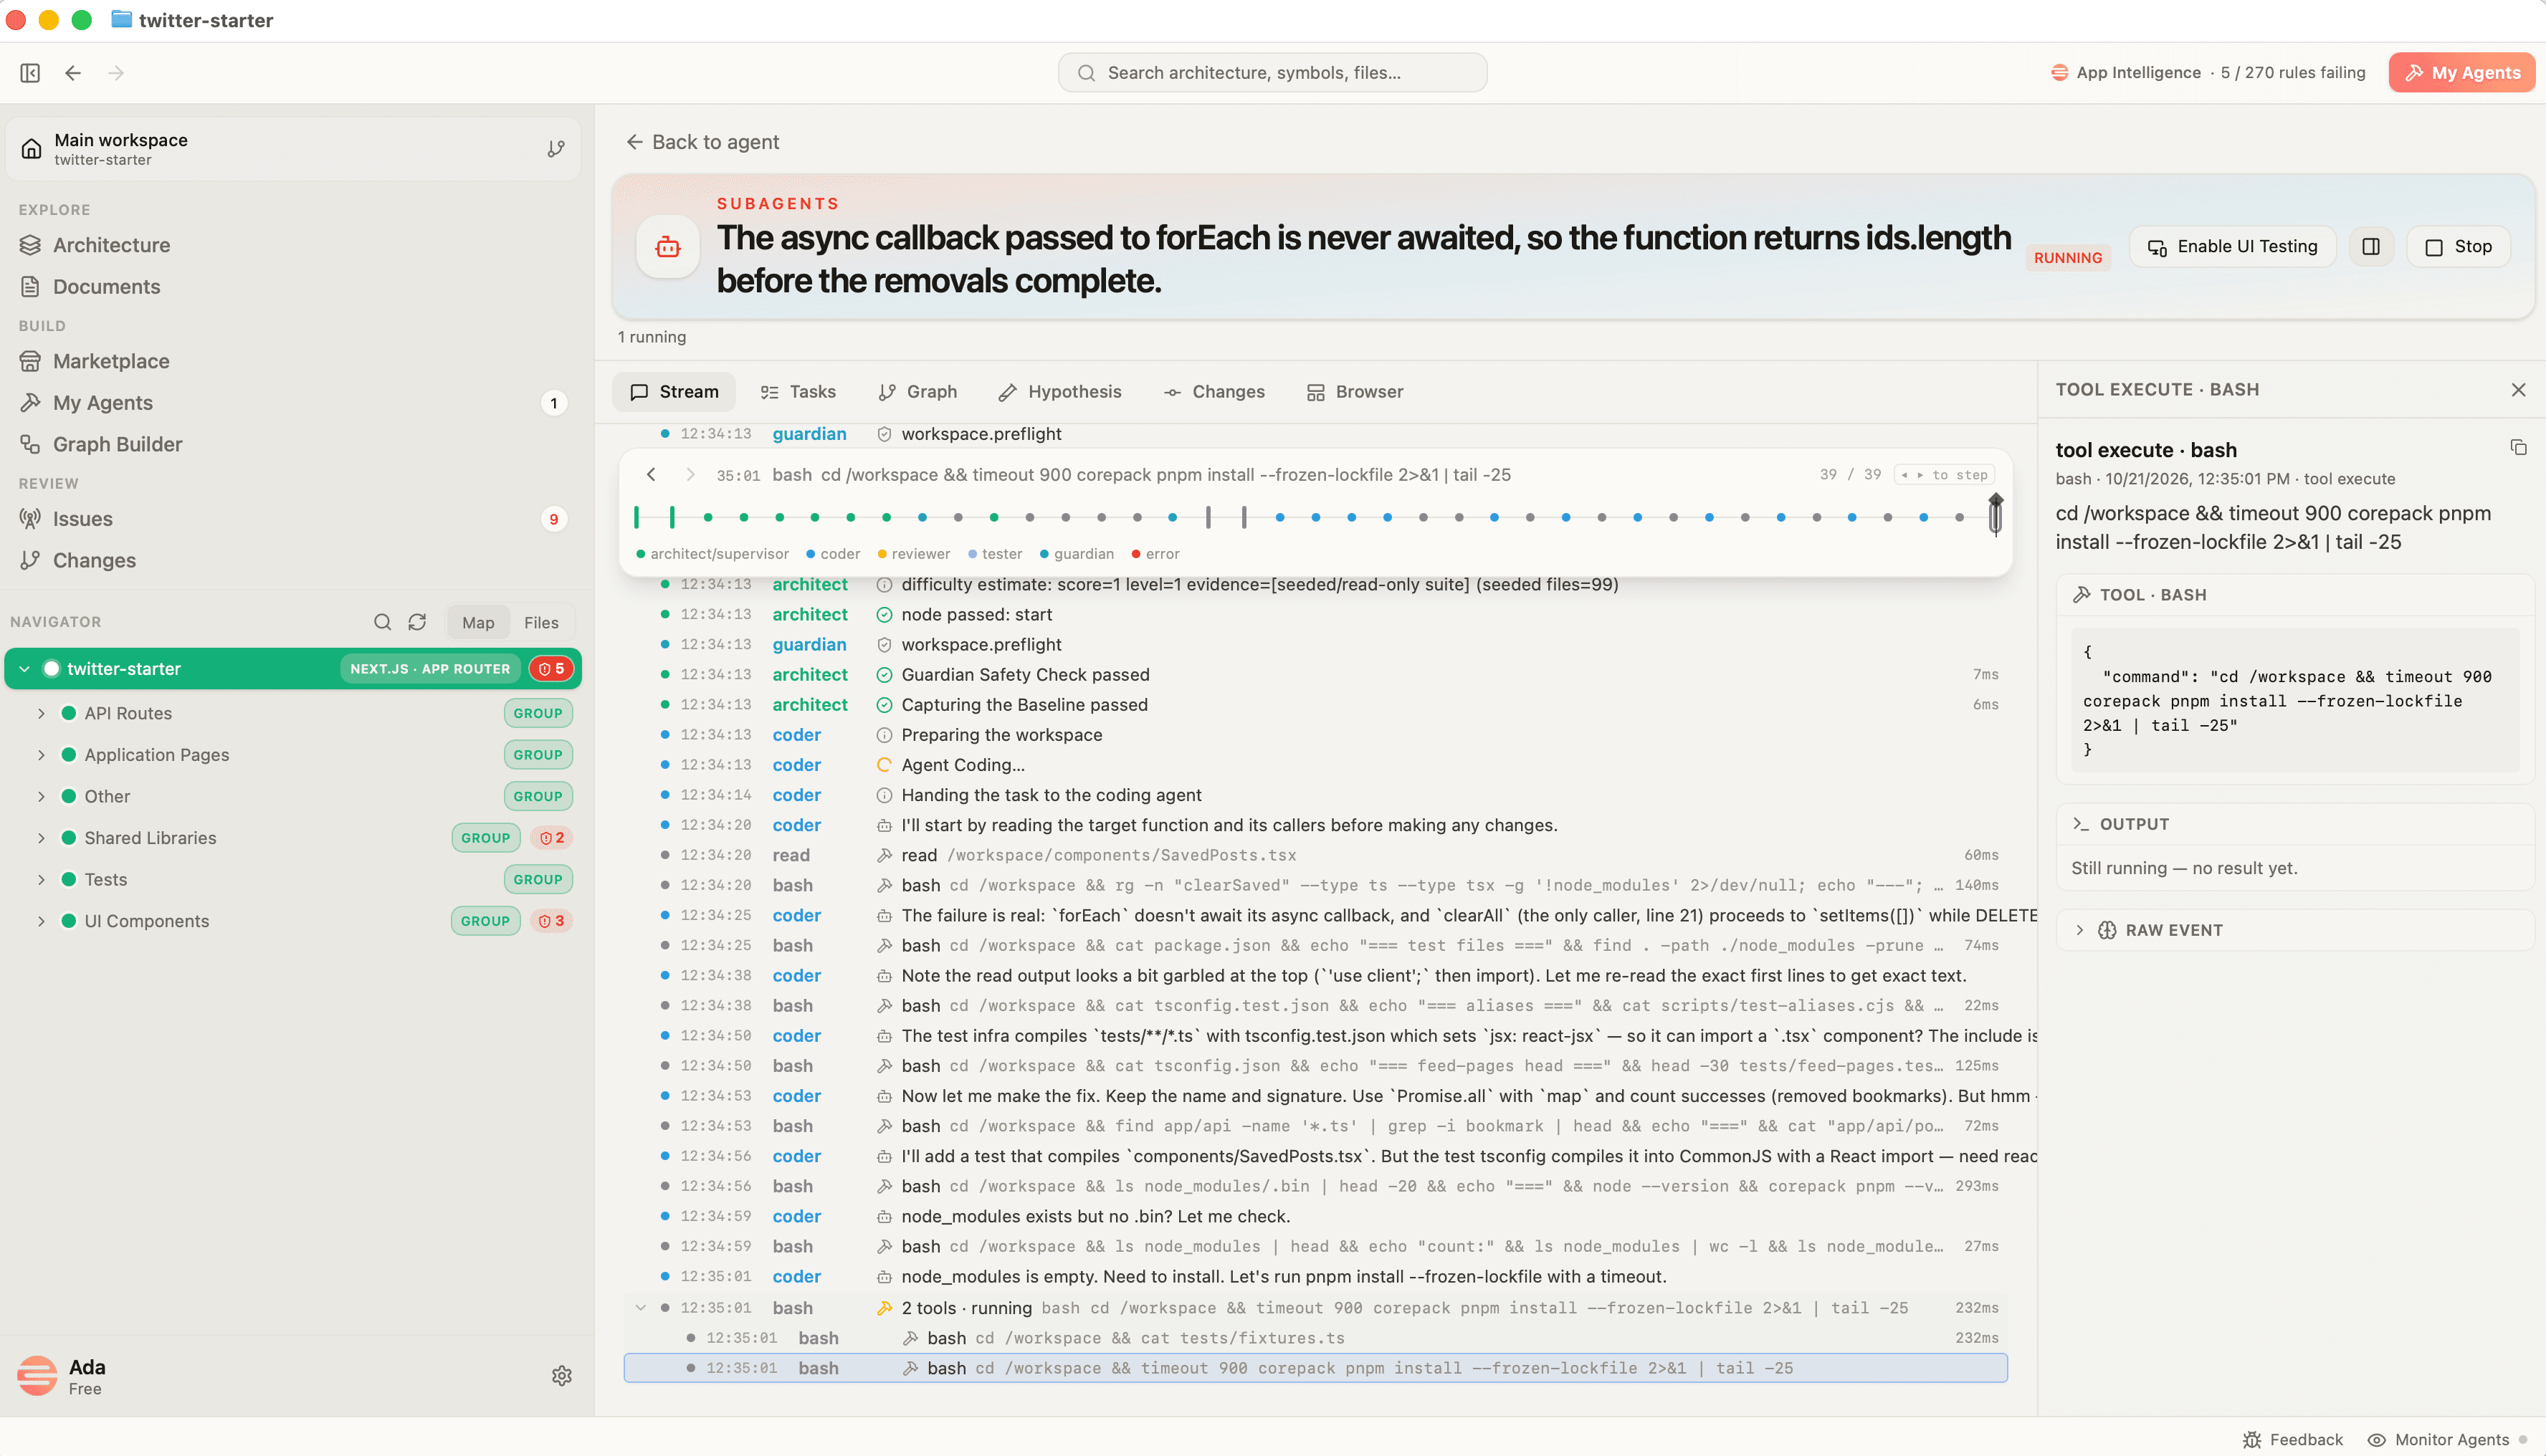Image resolution: width=2546 pixels, height=1456 pixels.
Task: Expand the Tests group
Action: (41, 880)
